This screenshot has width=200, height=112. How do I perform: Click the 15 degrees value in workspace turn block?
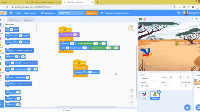pos(90,72)
